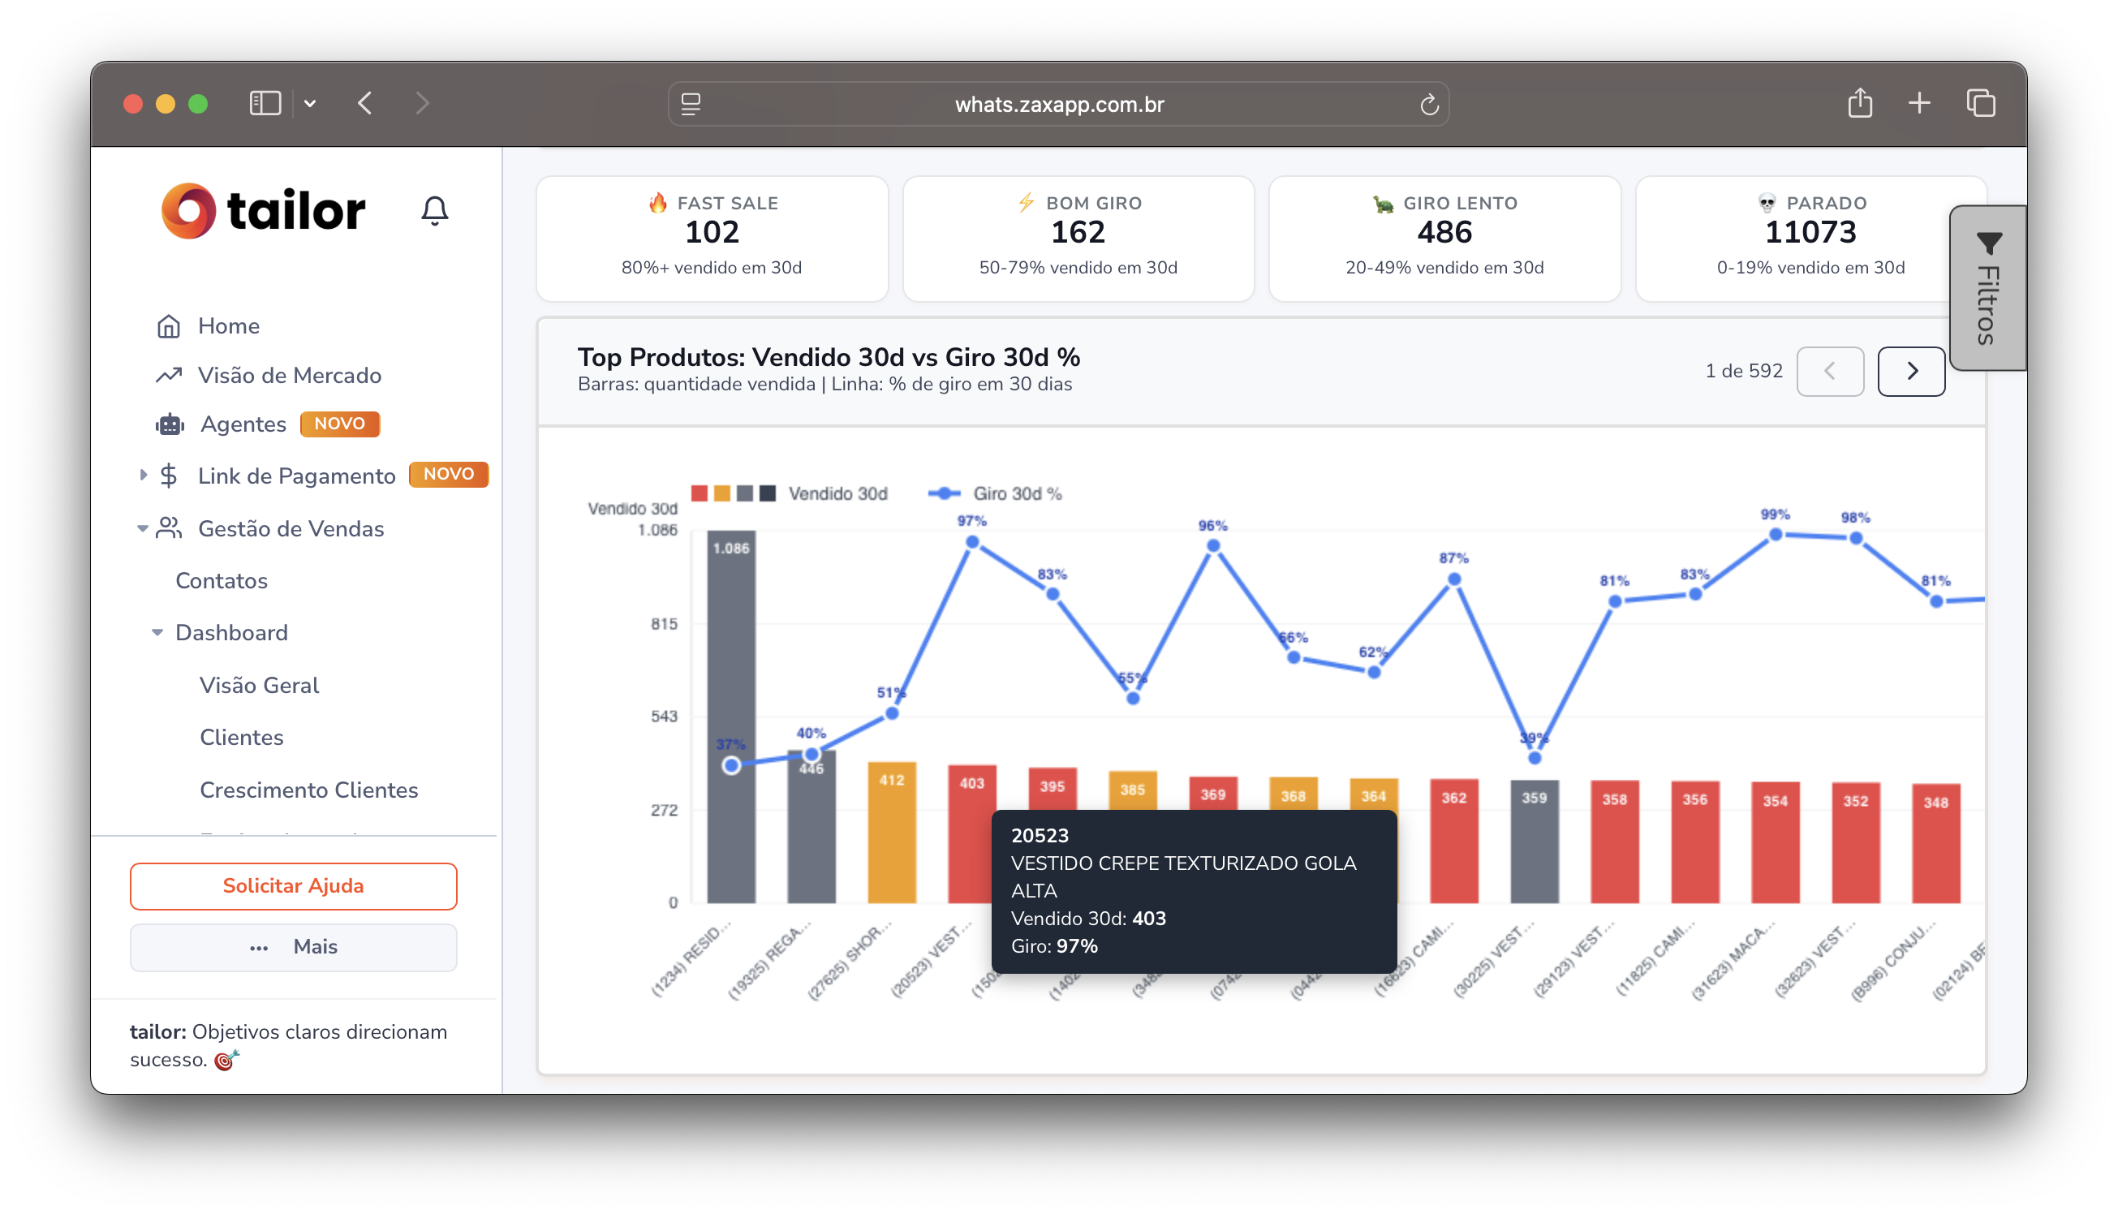Click the Safari sidebar toggle icon
The height and width of the screenshot is (1214, 2118).
coord(265,103)
